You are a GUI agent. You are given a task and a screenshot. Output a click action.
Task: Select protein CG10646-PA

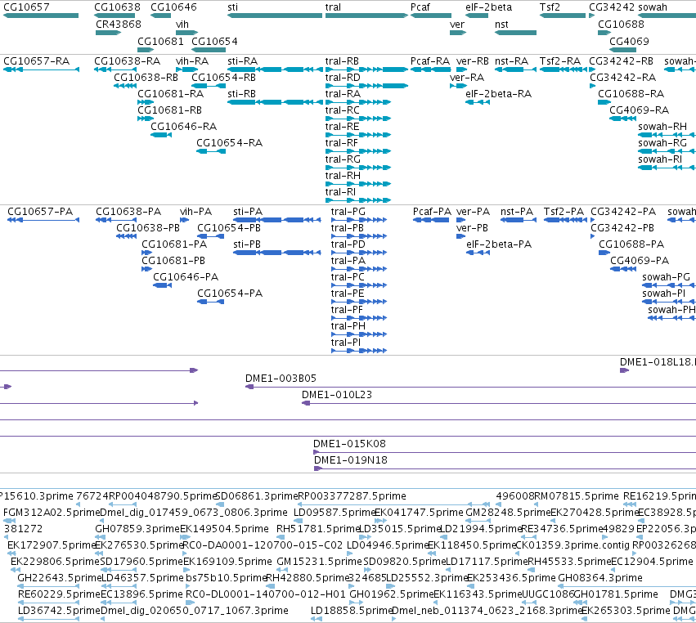162,285
